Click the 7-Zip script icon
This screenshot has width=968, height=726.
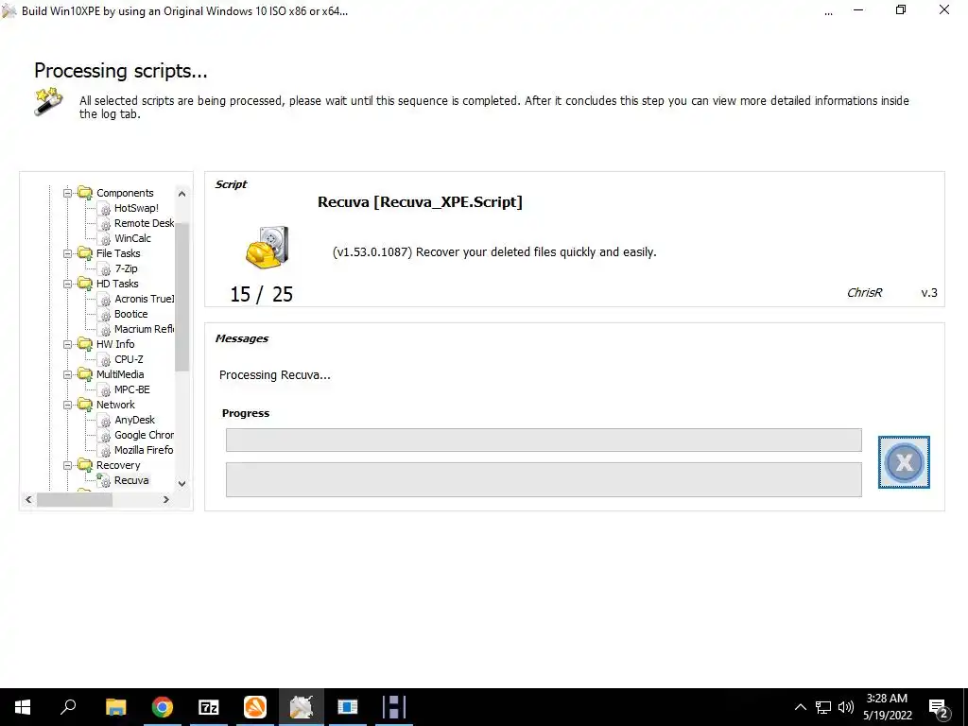pos(104,269)
